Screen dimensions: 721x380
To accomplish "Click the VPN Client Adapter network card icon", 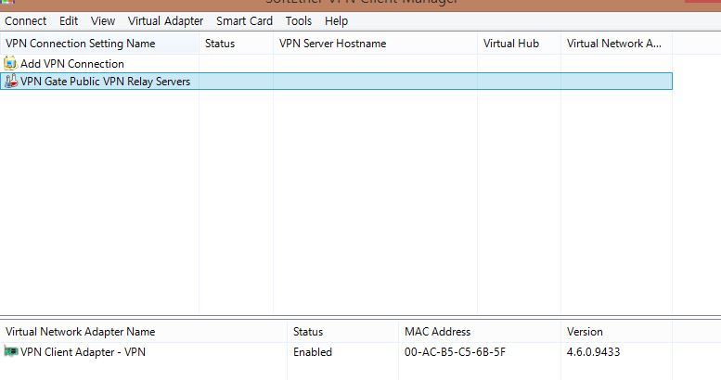I will pos(10,351).
